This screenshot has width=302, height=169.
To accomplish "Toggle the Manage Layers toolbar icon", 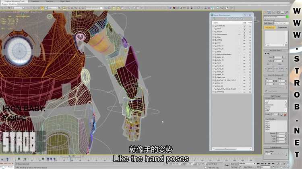I will (x=114, y=8).
